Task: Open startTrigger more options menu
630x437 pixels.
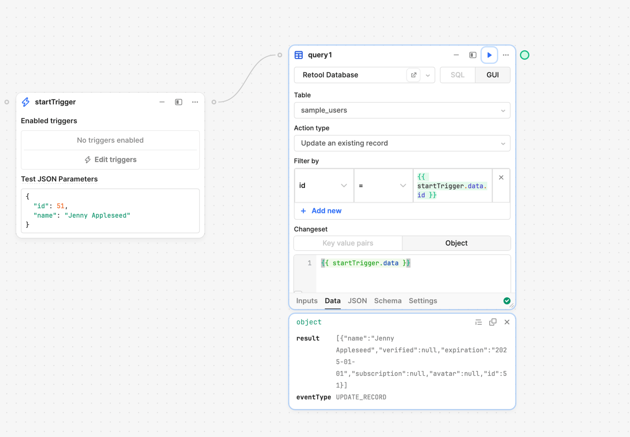Action: pyautogui.click(x=195, y=102)
